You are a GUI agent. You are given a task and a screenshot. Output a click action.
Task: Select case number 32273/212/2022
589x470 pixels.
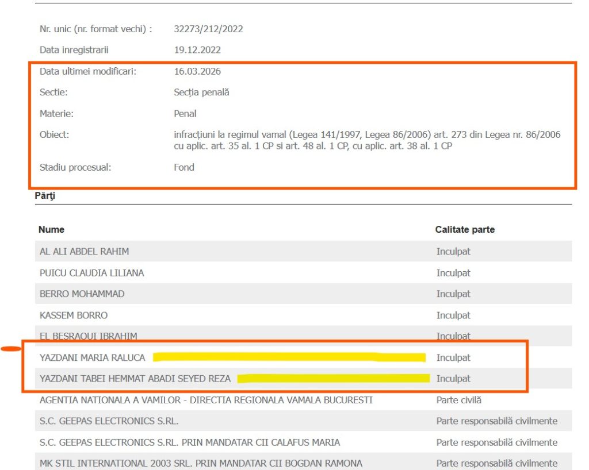point(208,29)
